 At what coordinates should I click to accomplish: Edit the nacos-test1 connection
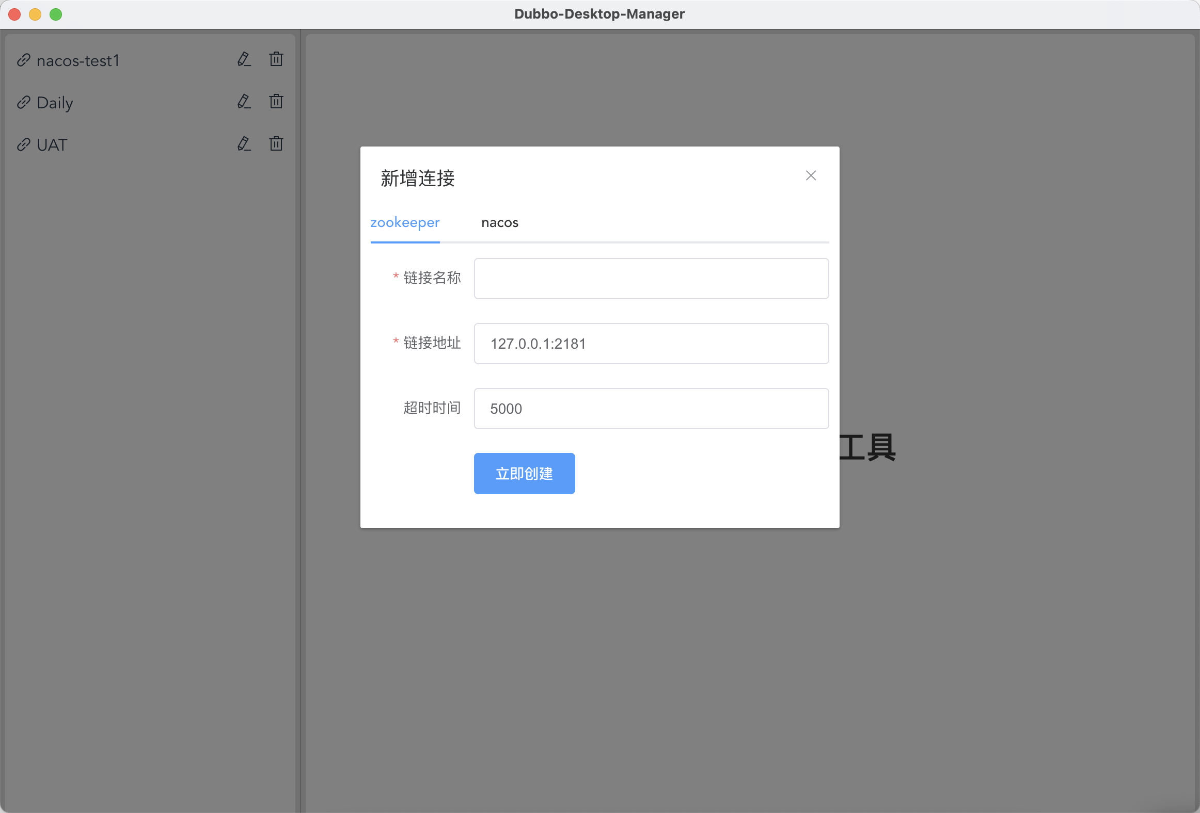click(244, 59)
